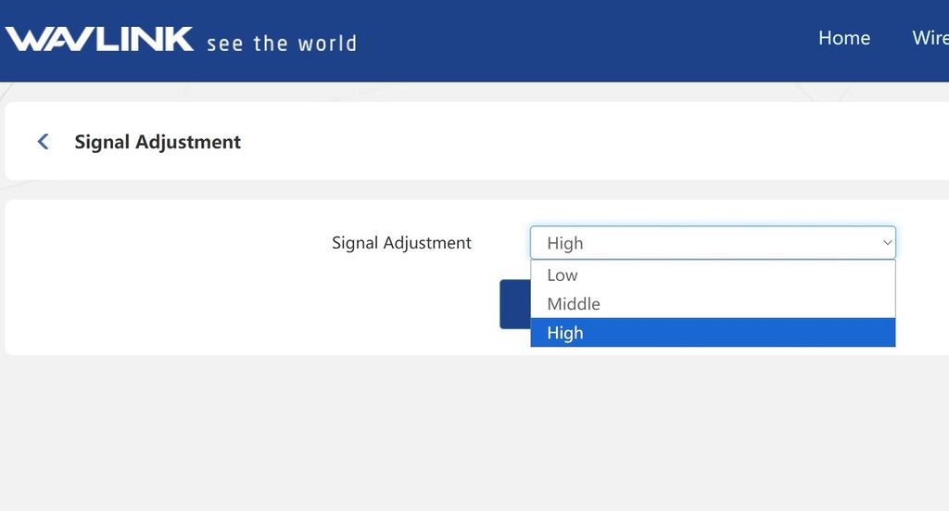Choose Middle from the signal list
949x511 pixels.
(574, 304)
